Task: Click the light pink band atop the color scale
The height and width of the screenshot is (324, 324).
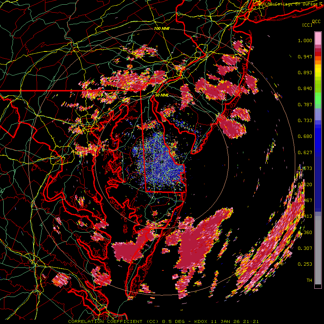Action: 318,38
